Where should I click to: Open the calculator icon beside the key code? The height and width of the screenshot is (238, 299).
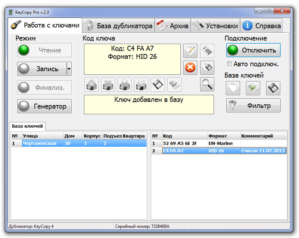coord(207,51)
